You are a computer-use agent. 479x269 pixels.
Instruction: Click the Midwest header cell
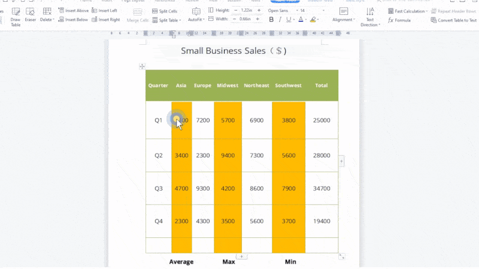point(228,85)
